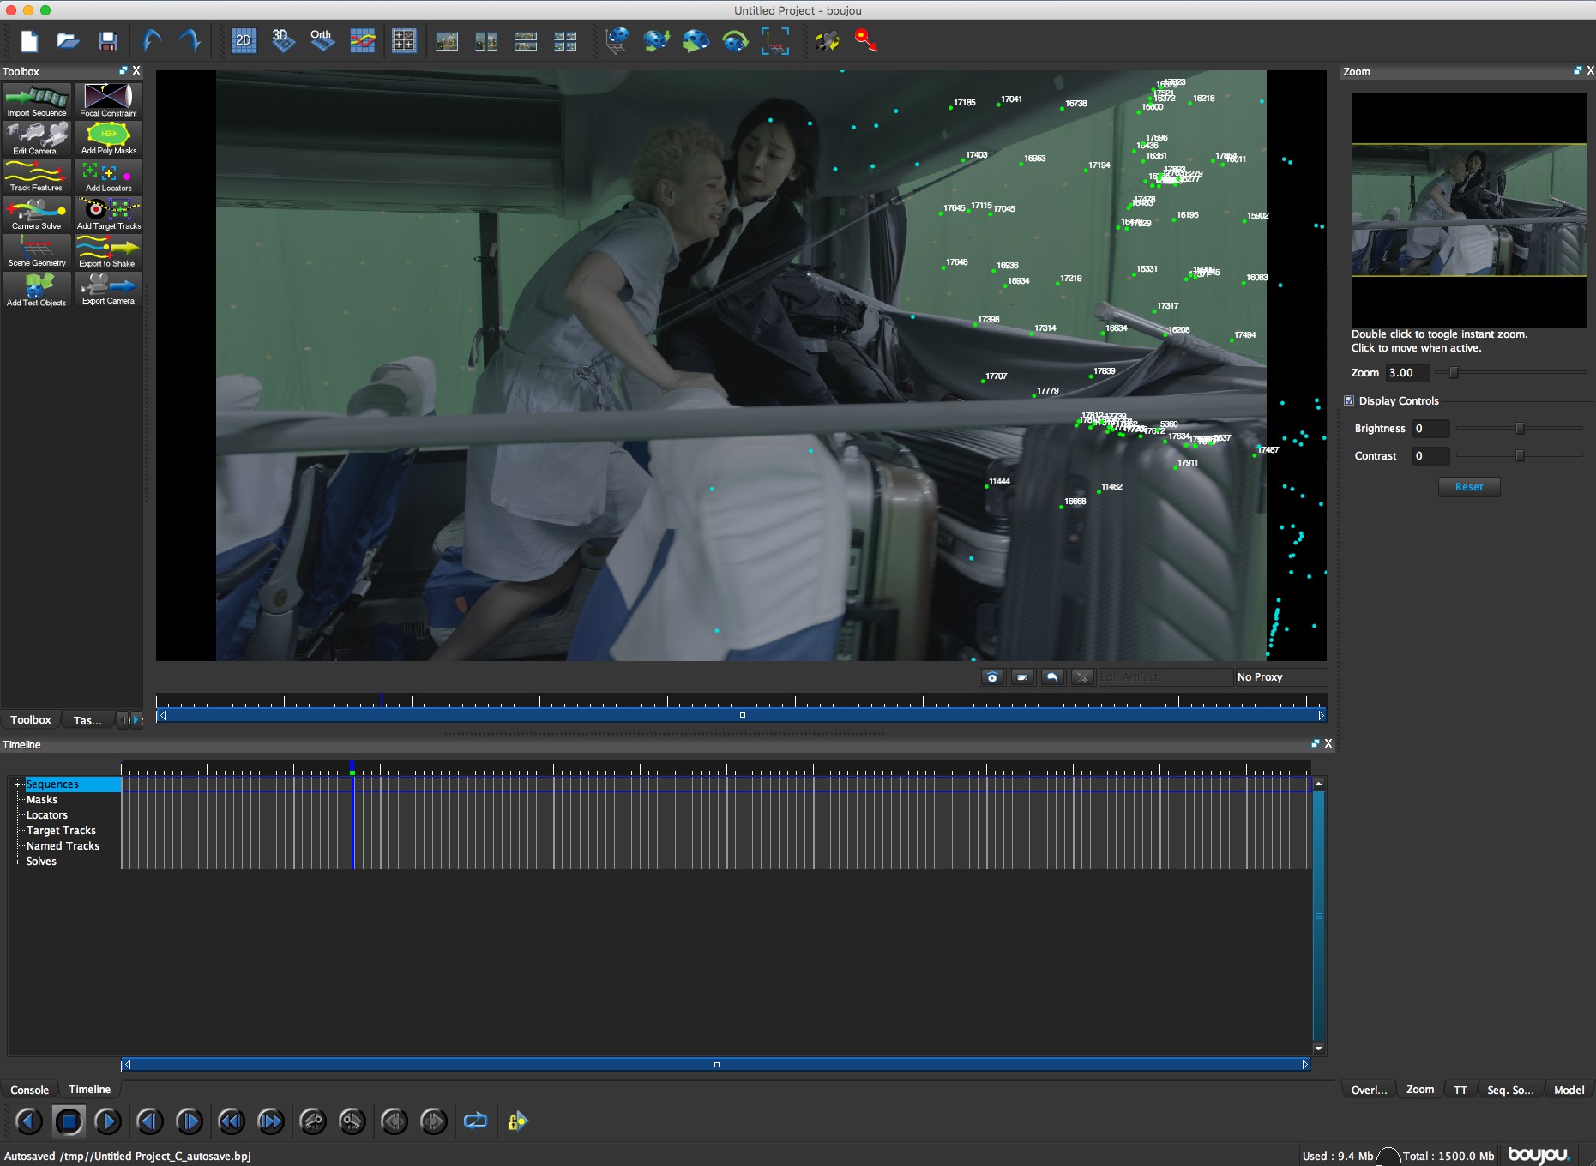Jump to the first frame
The height and width of the screenshot is (1166, 1596).
pos(232,1121)
